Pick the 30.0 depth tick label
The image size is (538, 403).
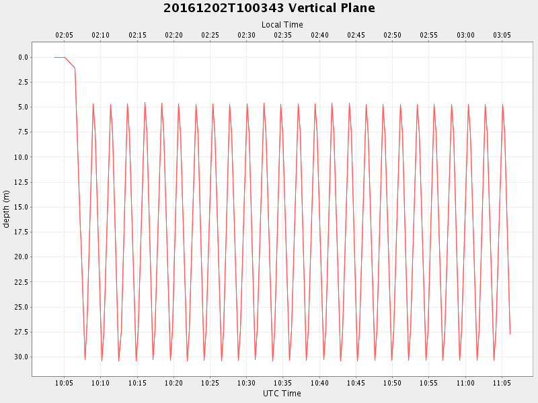[22, 357]
